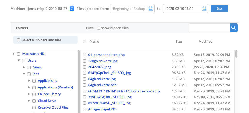Open file Anlagespiegel.PDF

(x=99, y=109)
